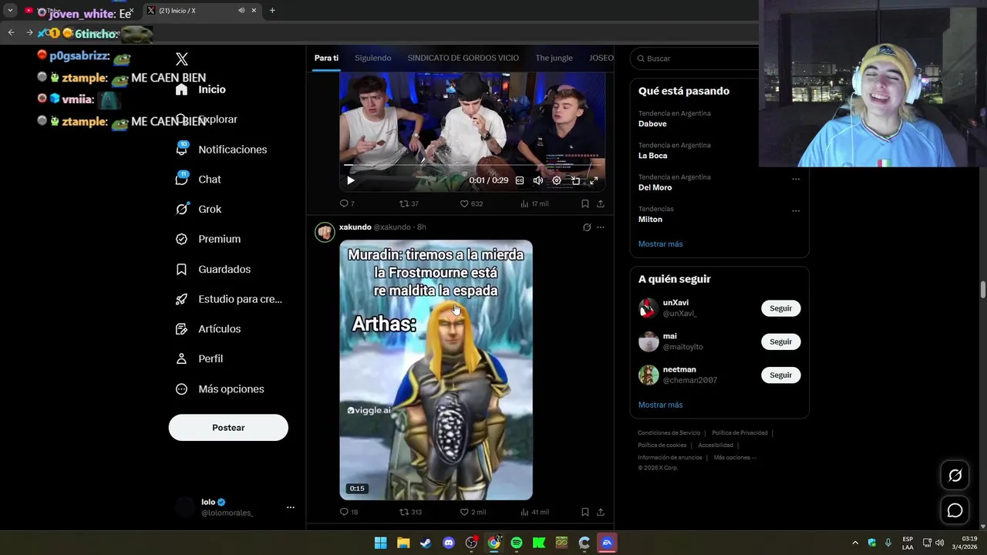Open Guardados bookmarks page
Screen dimensions: 987x555
[213, 269]
